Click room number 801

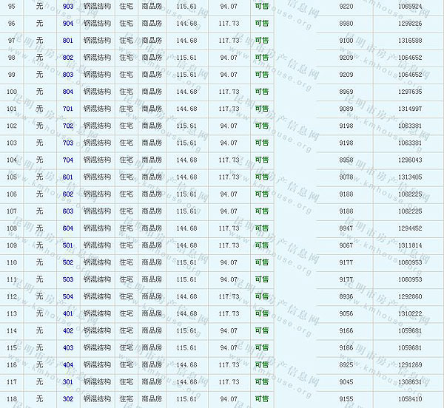point(68,40)
